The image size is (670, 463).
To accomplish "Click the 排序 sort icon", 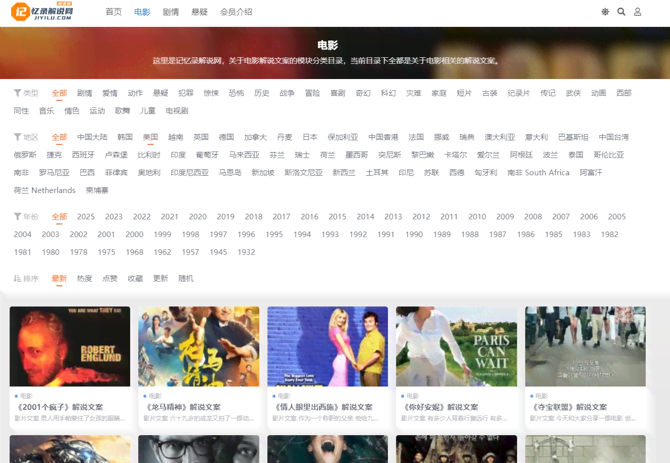I will coord(17,279).
